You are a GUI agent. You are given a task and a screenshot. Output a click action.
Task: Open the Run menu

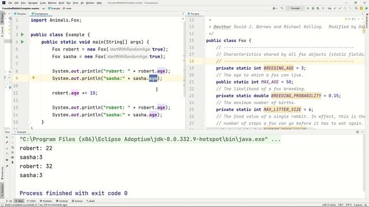(x=68, y=3)
